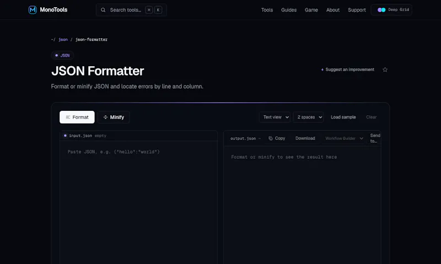This screenshot has width=441, height=264.
Task: Open the Tools menu
Action: 267,10
